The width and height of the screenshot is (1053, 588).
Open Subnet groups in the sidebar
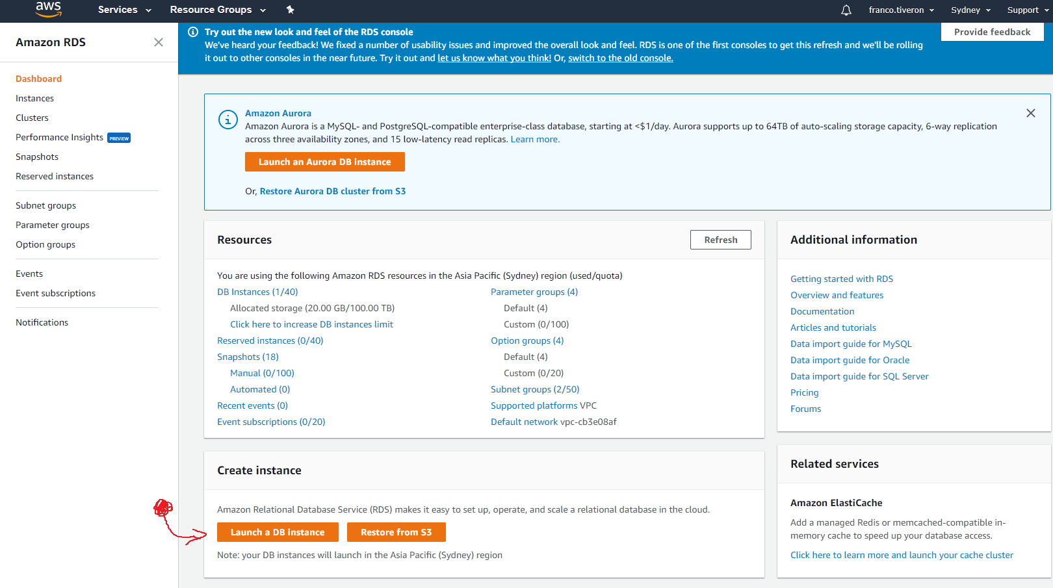pyautogui.click(x=46, y=205)
